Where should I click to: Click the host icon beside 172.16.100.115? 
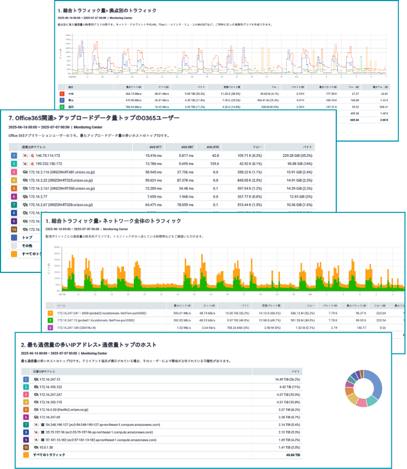36,403
